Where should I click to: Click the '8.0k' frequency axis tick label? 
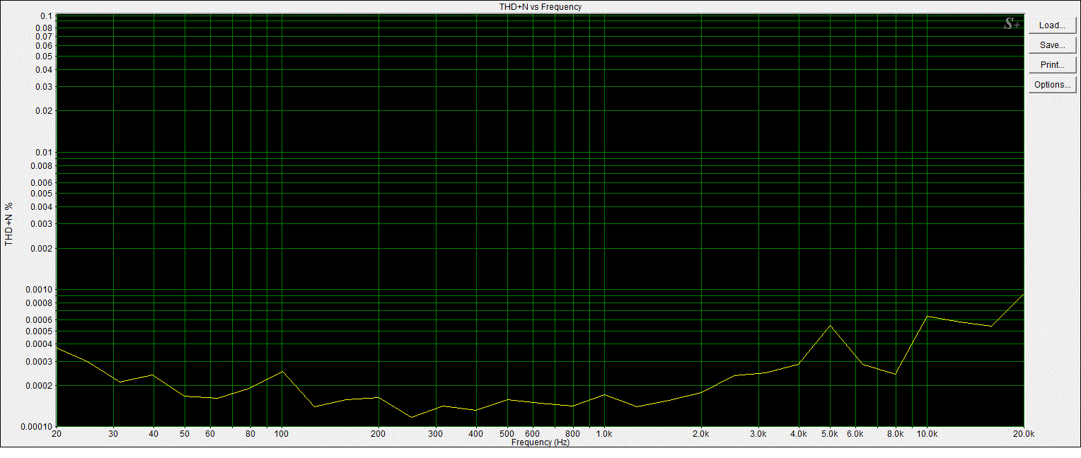click(896, 434)
